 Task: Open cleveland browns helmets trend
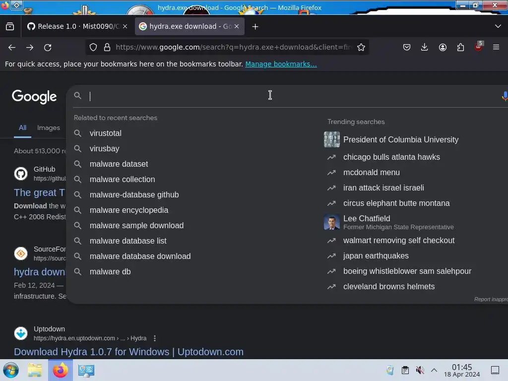coord(389,286)
